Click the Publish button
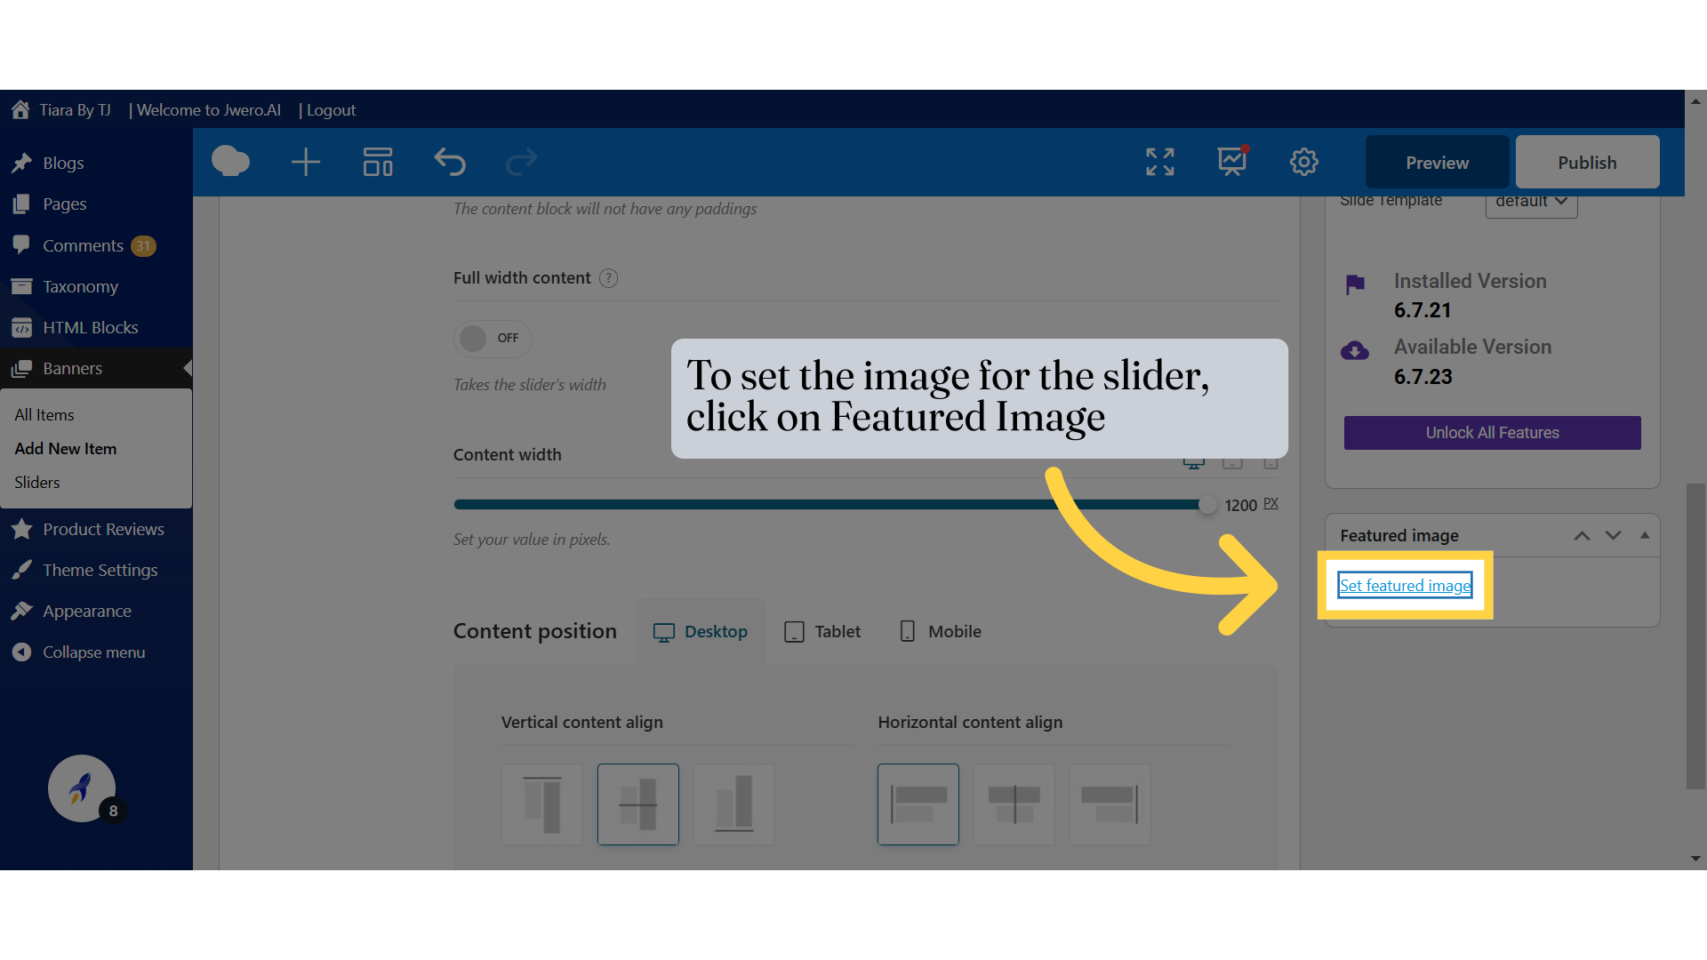This screenshot has width=1707, height=960. point(1587,162)
